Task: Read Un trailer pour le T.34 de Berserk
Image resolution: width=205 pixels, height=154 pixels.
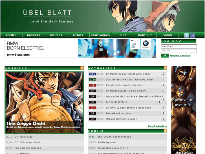Action: [126, 91]
